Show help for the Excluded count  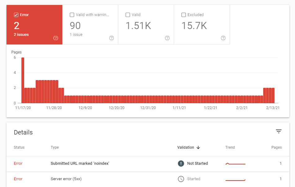click(223, 38)
